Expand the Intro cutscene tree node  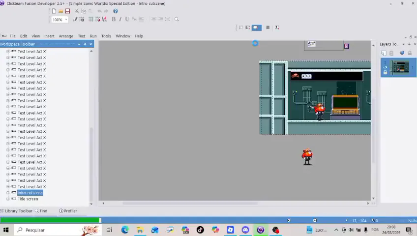point(8,193)
